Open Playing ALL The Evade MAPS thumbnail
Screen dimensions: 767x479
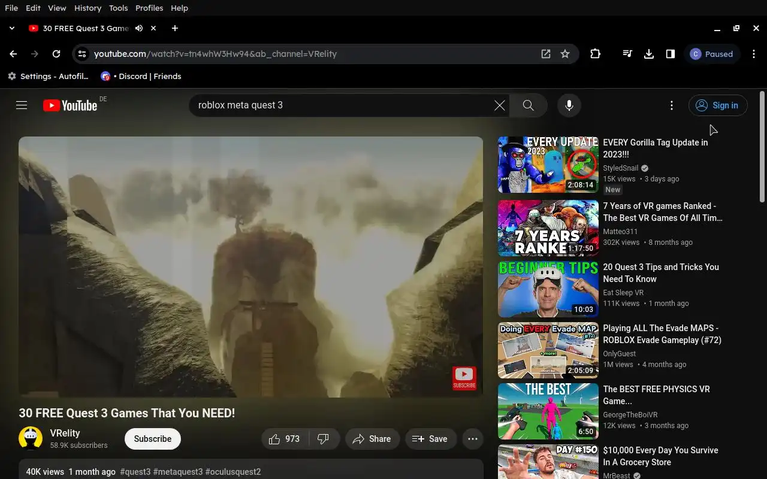pyautogui.click(x=548, y=350)
